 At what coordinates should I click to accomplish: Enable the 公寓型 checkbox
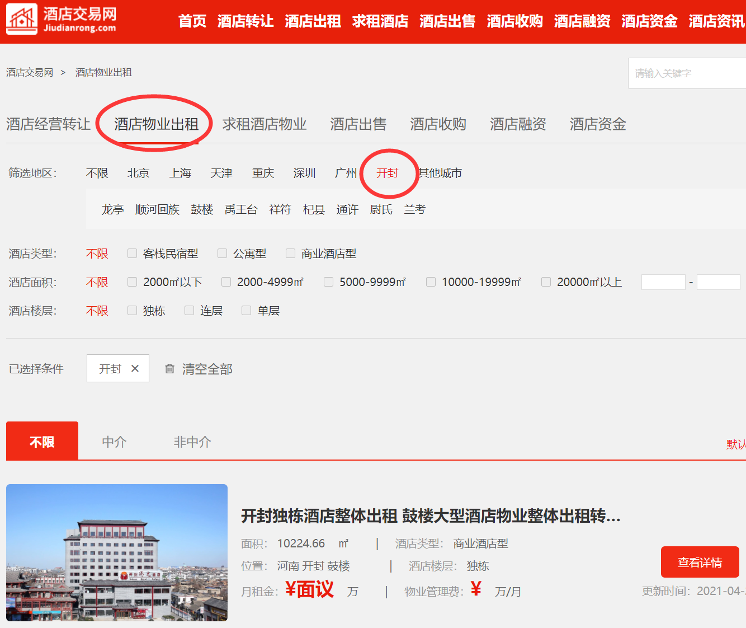click(x=223, y=254)
